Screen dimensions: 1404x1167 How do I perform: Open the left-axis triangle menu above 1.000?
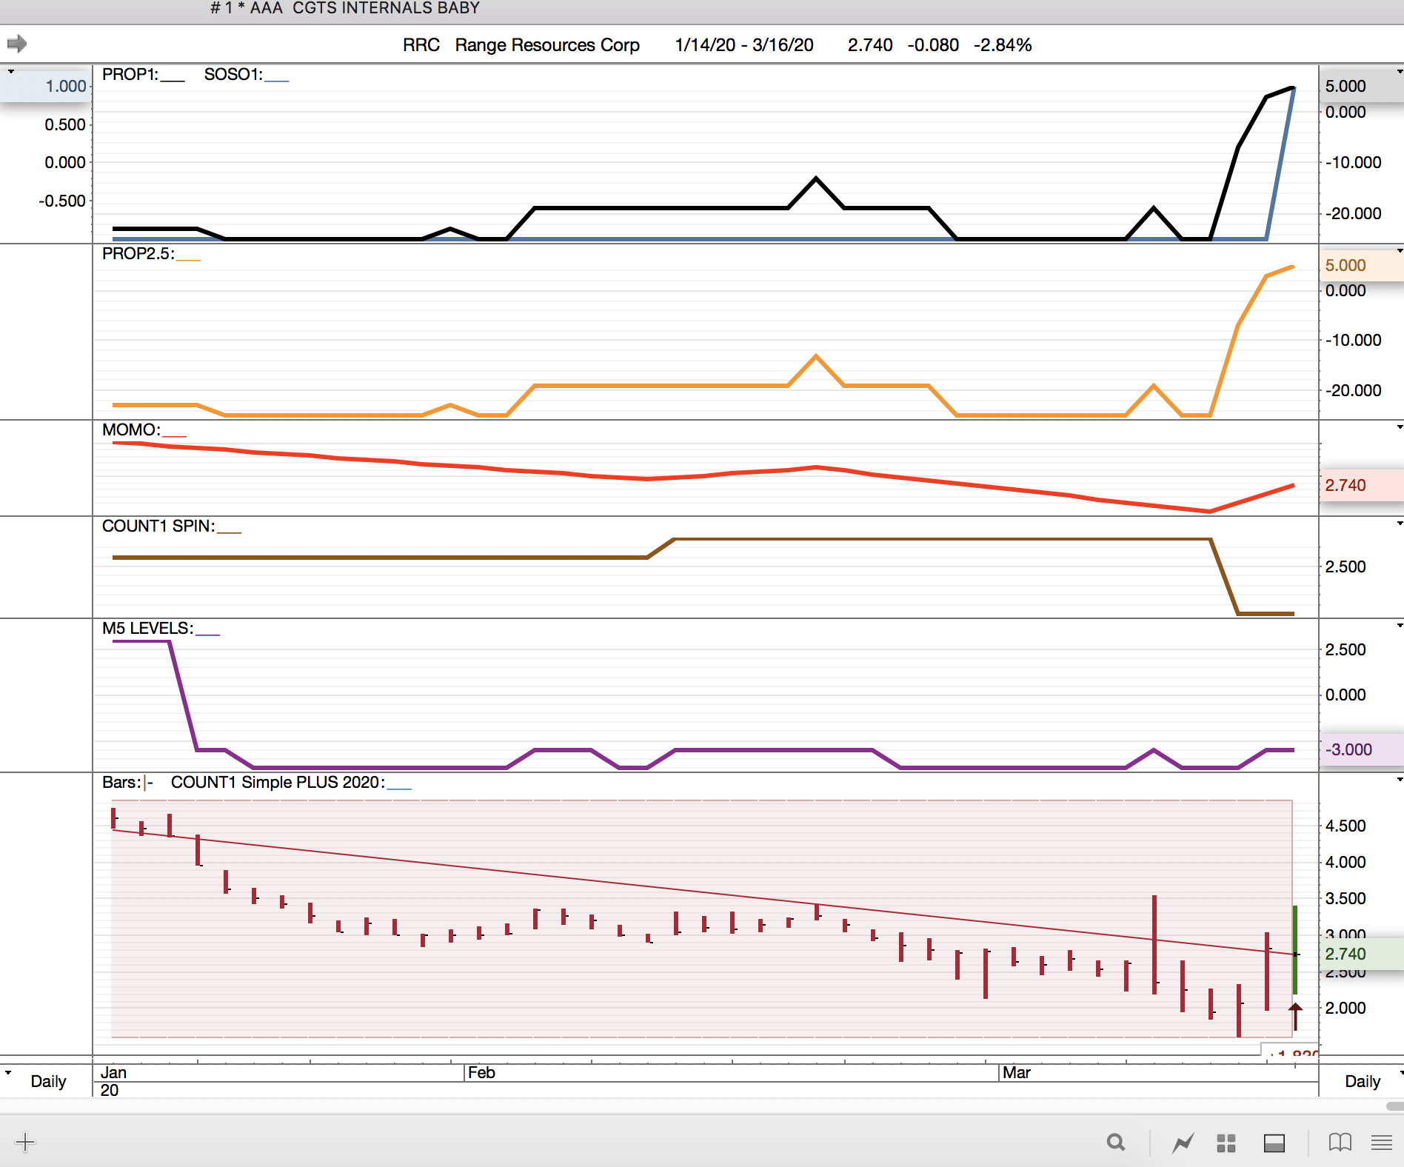point(11,72)
